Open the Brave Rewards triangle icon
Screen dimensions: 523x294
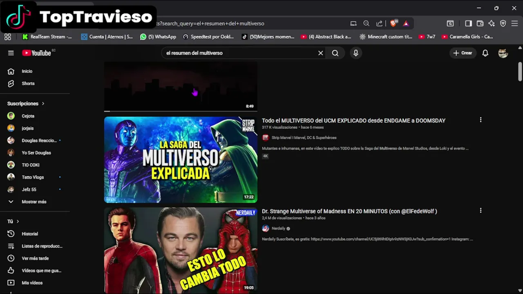[406, 24]
